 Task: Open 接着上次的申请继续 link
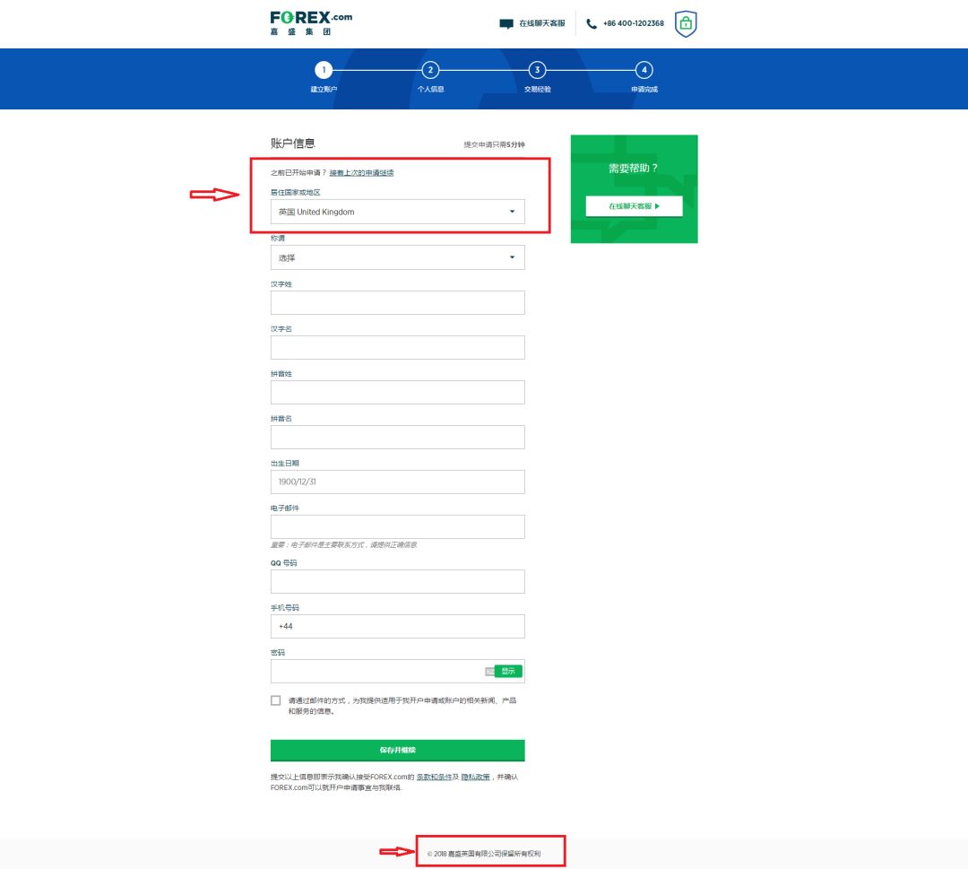[361, 172]
